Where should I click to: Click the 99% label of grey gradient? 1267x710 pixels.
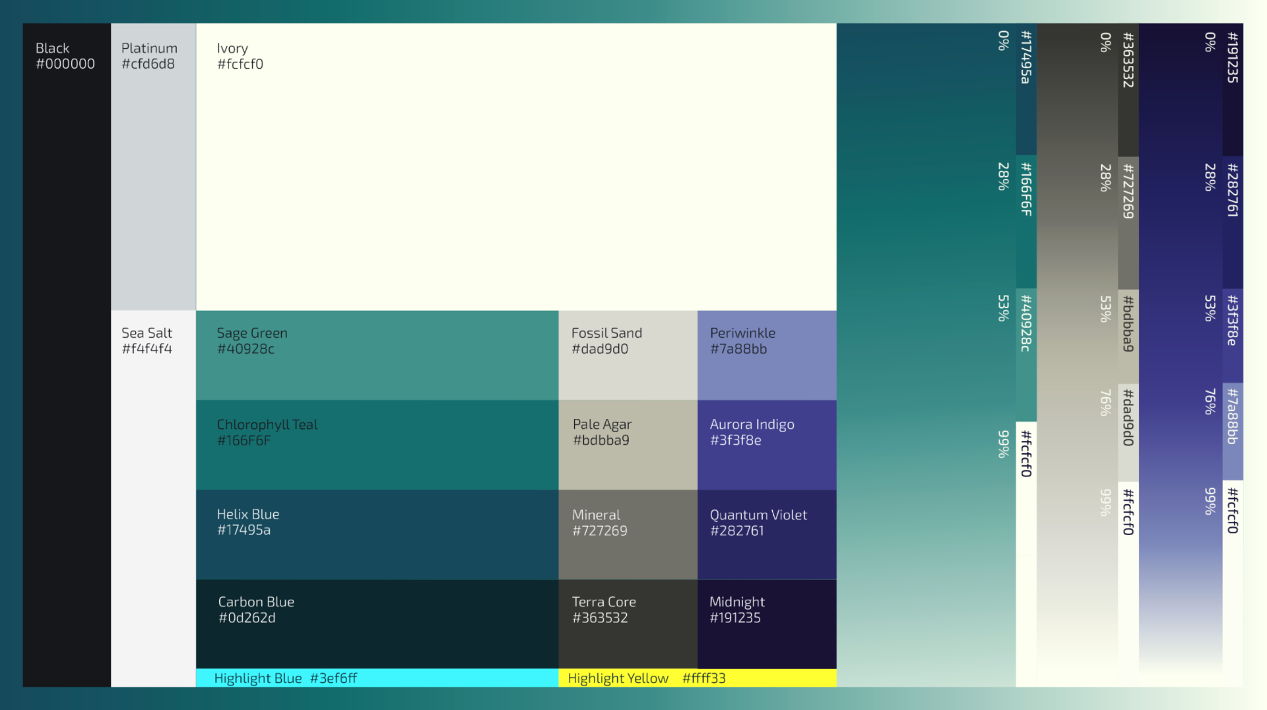[1106, 502]
